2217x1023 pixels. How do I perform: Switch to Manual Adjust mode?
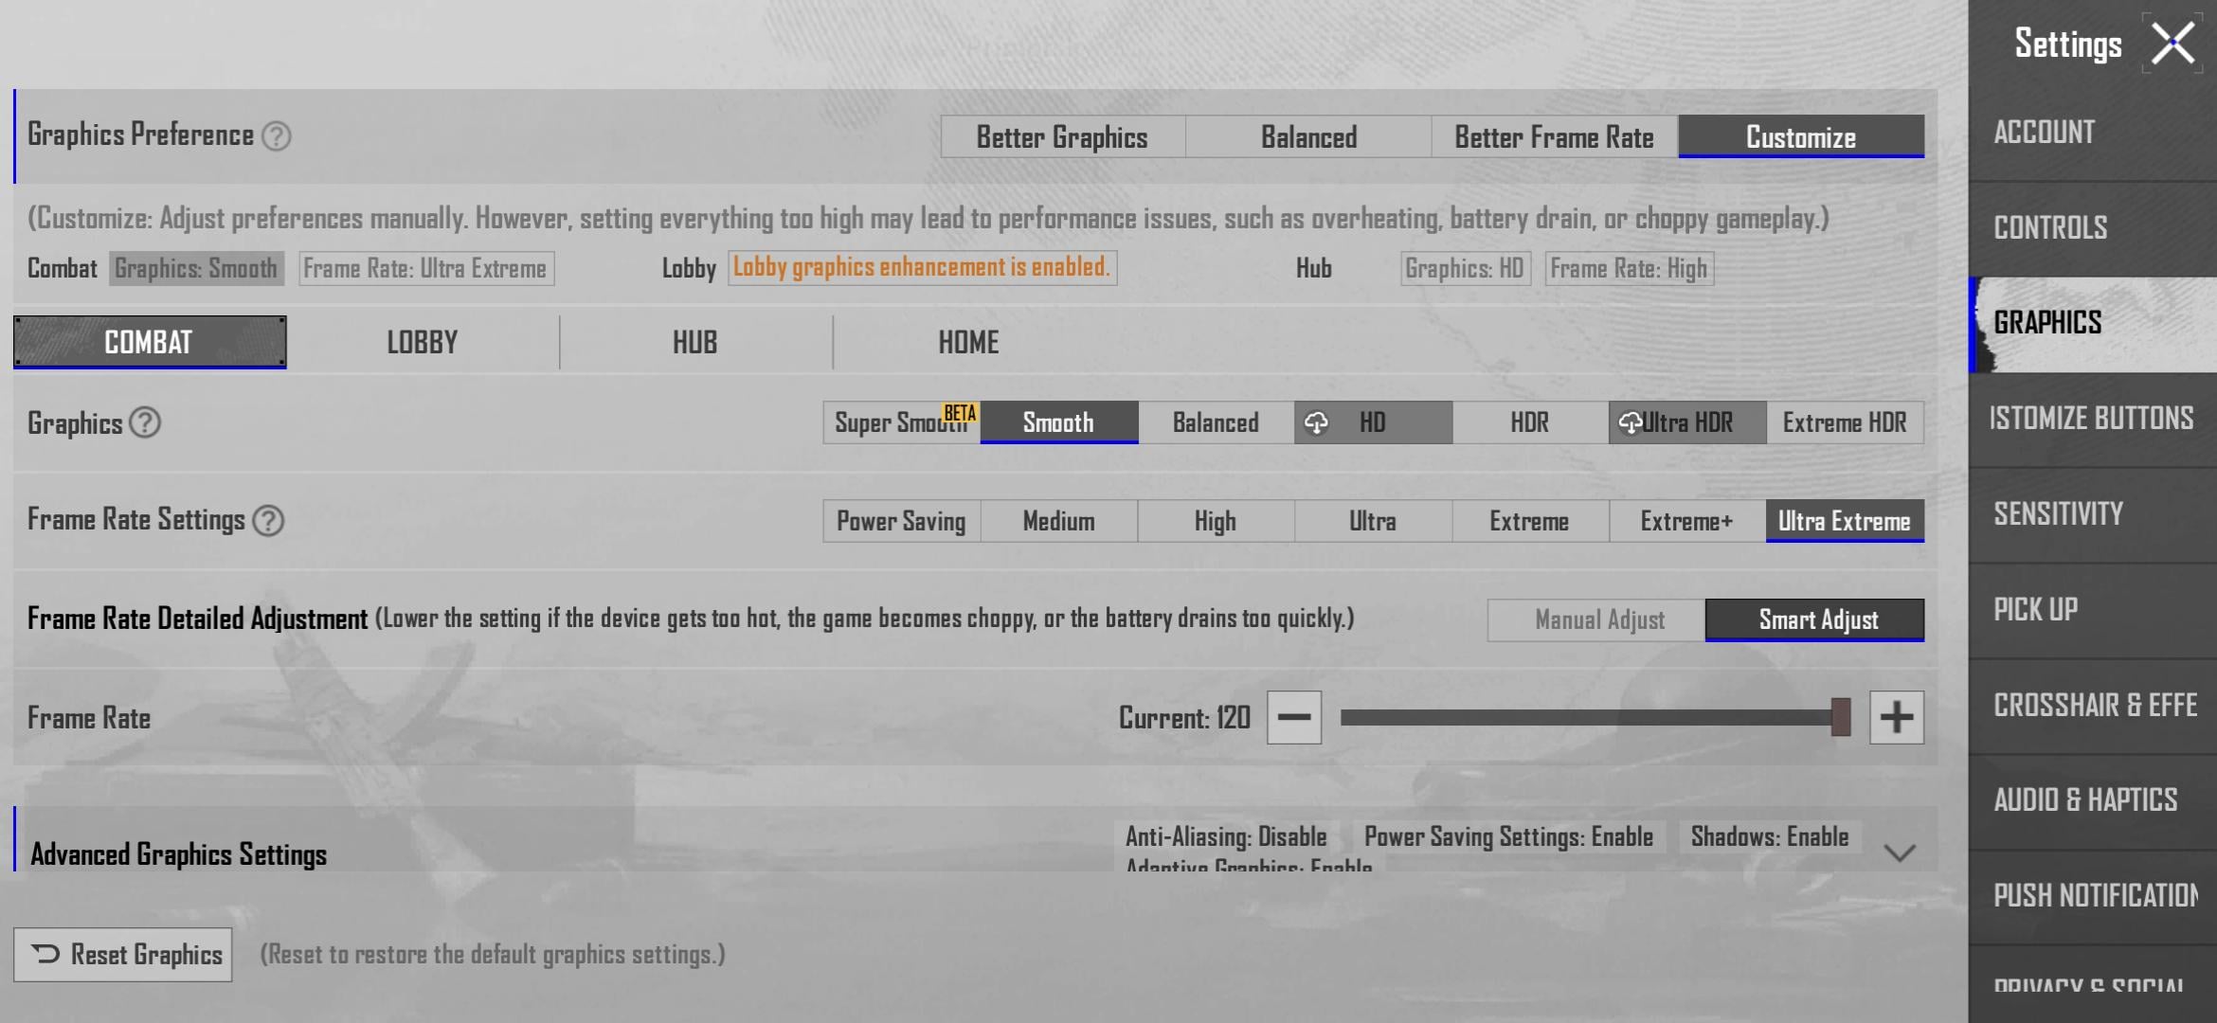pyautogui.click(x=1598, y=619)
